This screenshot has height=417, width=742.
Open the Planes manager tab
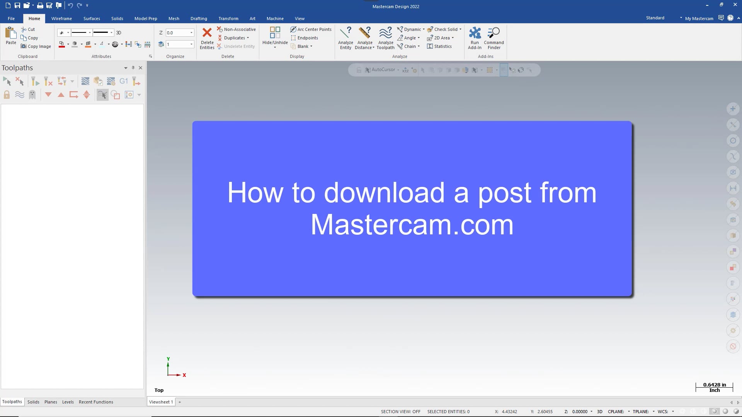coord(51,402)
